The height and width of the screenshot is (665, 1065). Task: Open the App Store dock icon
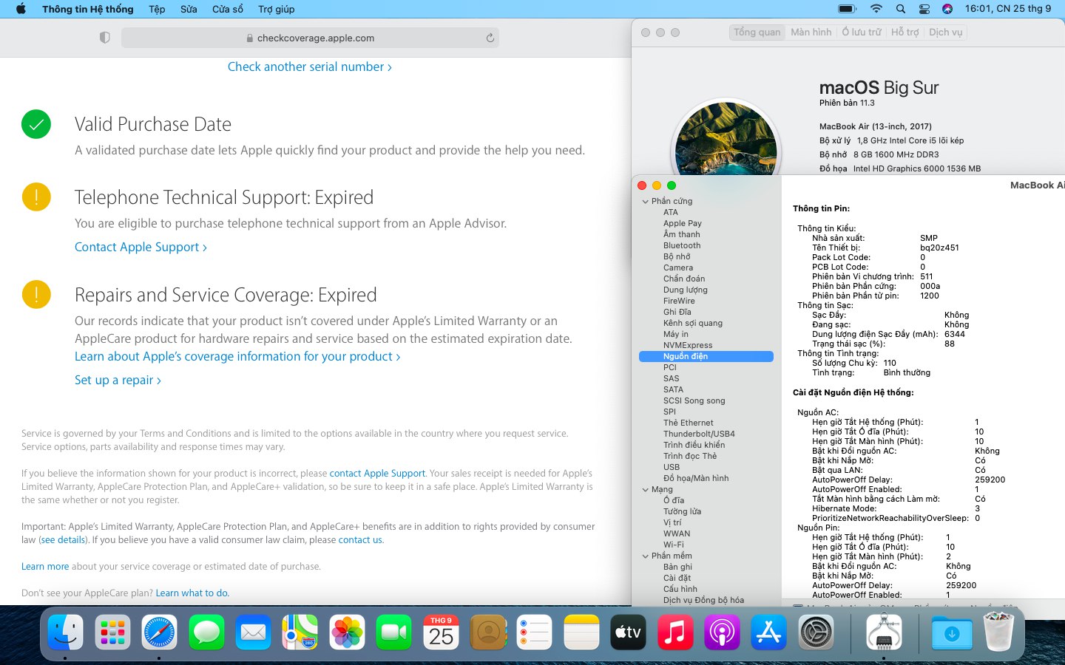pyautogui.click(x=768, y=633)
